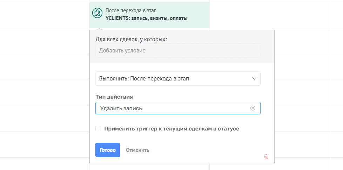Enable "Применить триггер к текущим сделкам" checkbox
This screenshot has height=170, width=343.
(98, 128)
